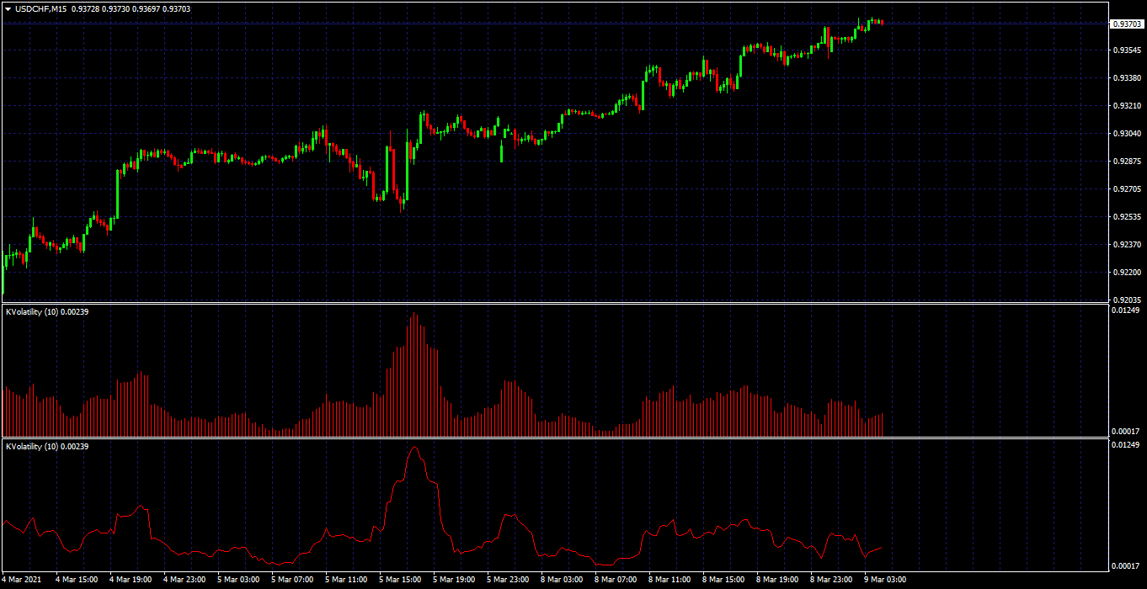The image size is (1147, 589).
Task: Select the tallest bar of the KVolatility histogram
Action: coord(413,374)
